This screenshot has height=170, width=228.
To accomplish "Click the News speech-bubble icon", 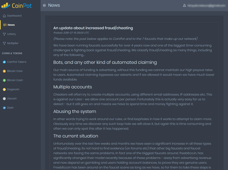I will (5, 25).
